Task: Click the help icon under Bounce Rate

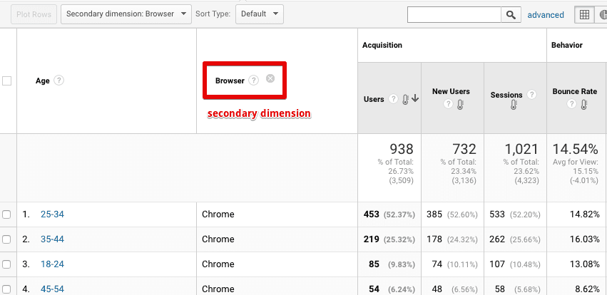Action: [572, 105]
